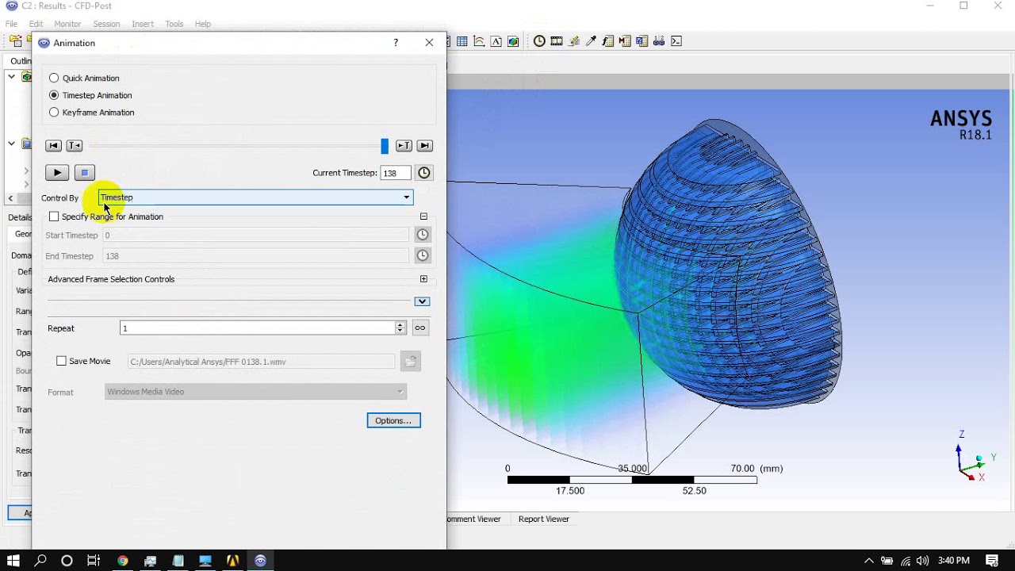The height and width of the screenshot is (571, 1015).
Task: Collapse the Specify Range section
Action: click(423, 217)
